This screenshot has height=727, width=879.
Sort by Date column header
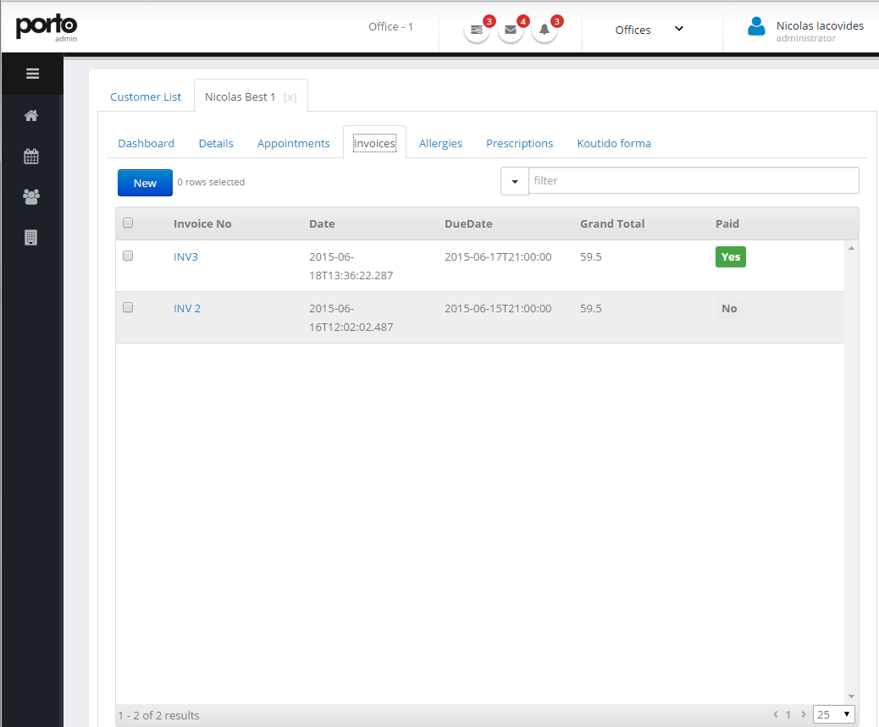click(x=322, y=223)
